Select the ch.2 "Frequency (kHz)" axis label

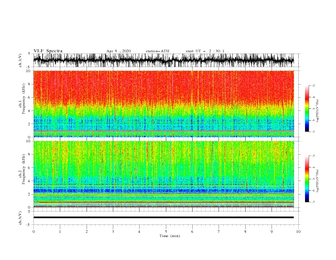(x=24, y=169)
